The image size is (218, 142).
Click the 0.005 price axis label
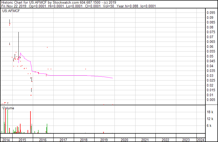pos(211,100)
